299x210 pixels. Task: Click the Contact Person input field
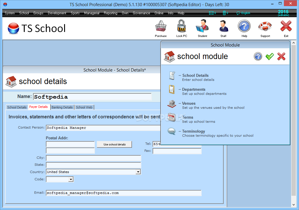point(103,128)
